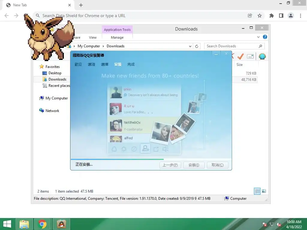Click the QQ installation progress bar
Image resolution: width=307 pixels, height=230 pixels.
[151, 159]
